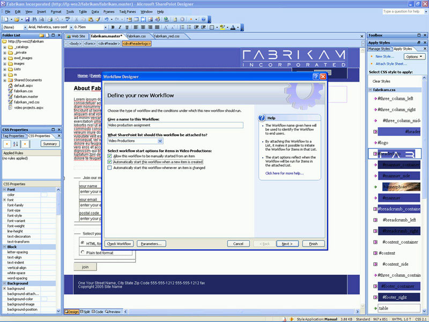Screen dimensions: 429x322
Task: Click the Save icon in the toolbar
Action: coord(26,19)
